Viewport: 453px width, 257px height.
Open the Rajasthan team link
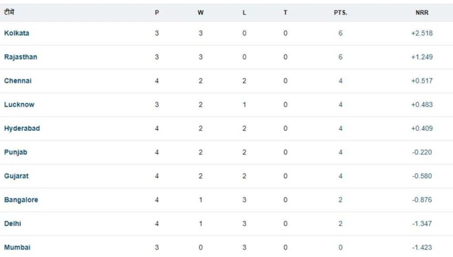coord(20,57)
